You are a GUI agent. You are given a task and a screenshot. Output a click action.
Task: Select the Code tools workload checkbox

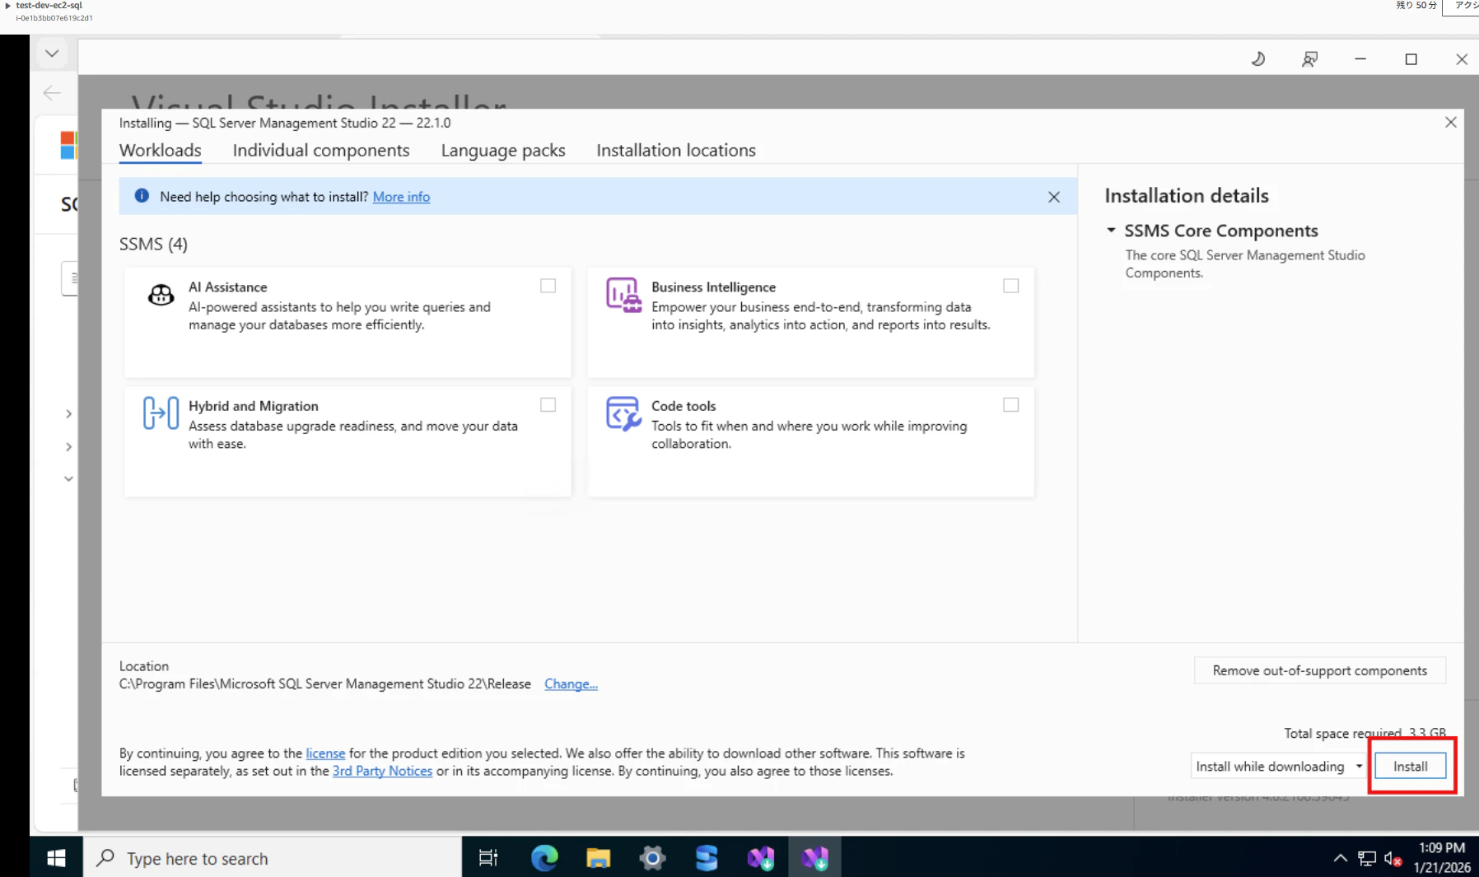[x=1010, y=404]
